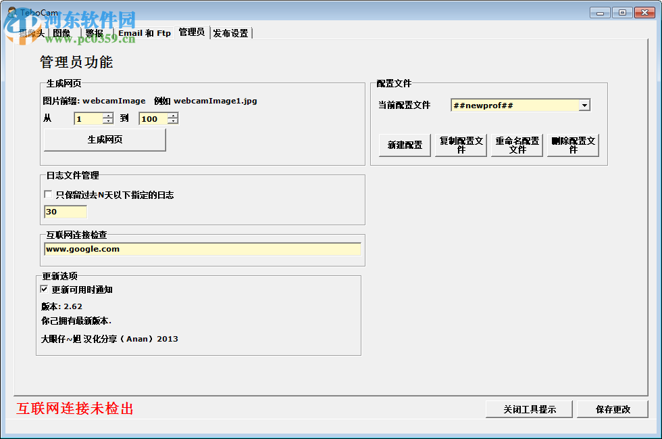The width and height of the screenshot is (662, 439).
Task: Click the 生成网页 button
Action: (105, 139)
